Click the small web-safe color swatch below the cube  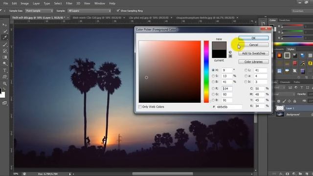coord(230,56)
